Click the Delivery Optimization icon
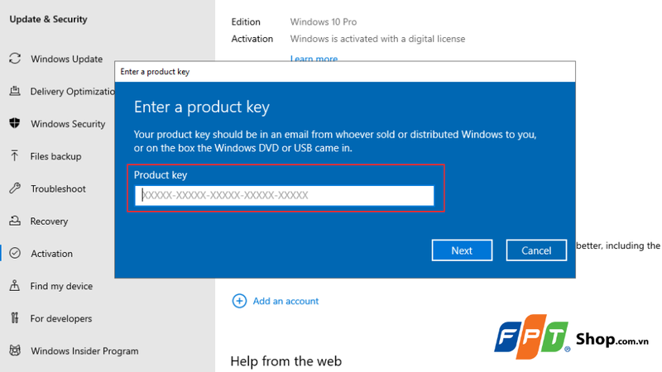The image size is (662, 372). (x=15, y=91)
